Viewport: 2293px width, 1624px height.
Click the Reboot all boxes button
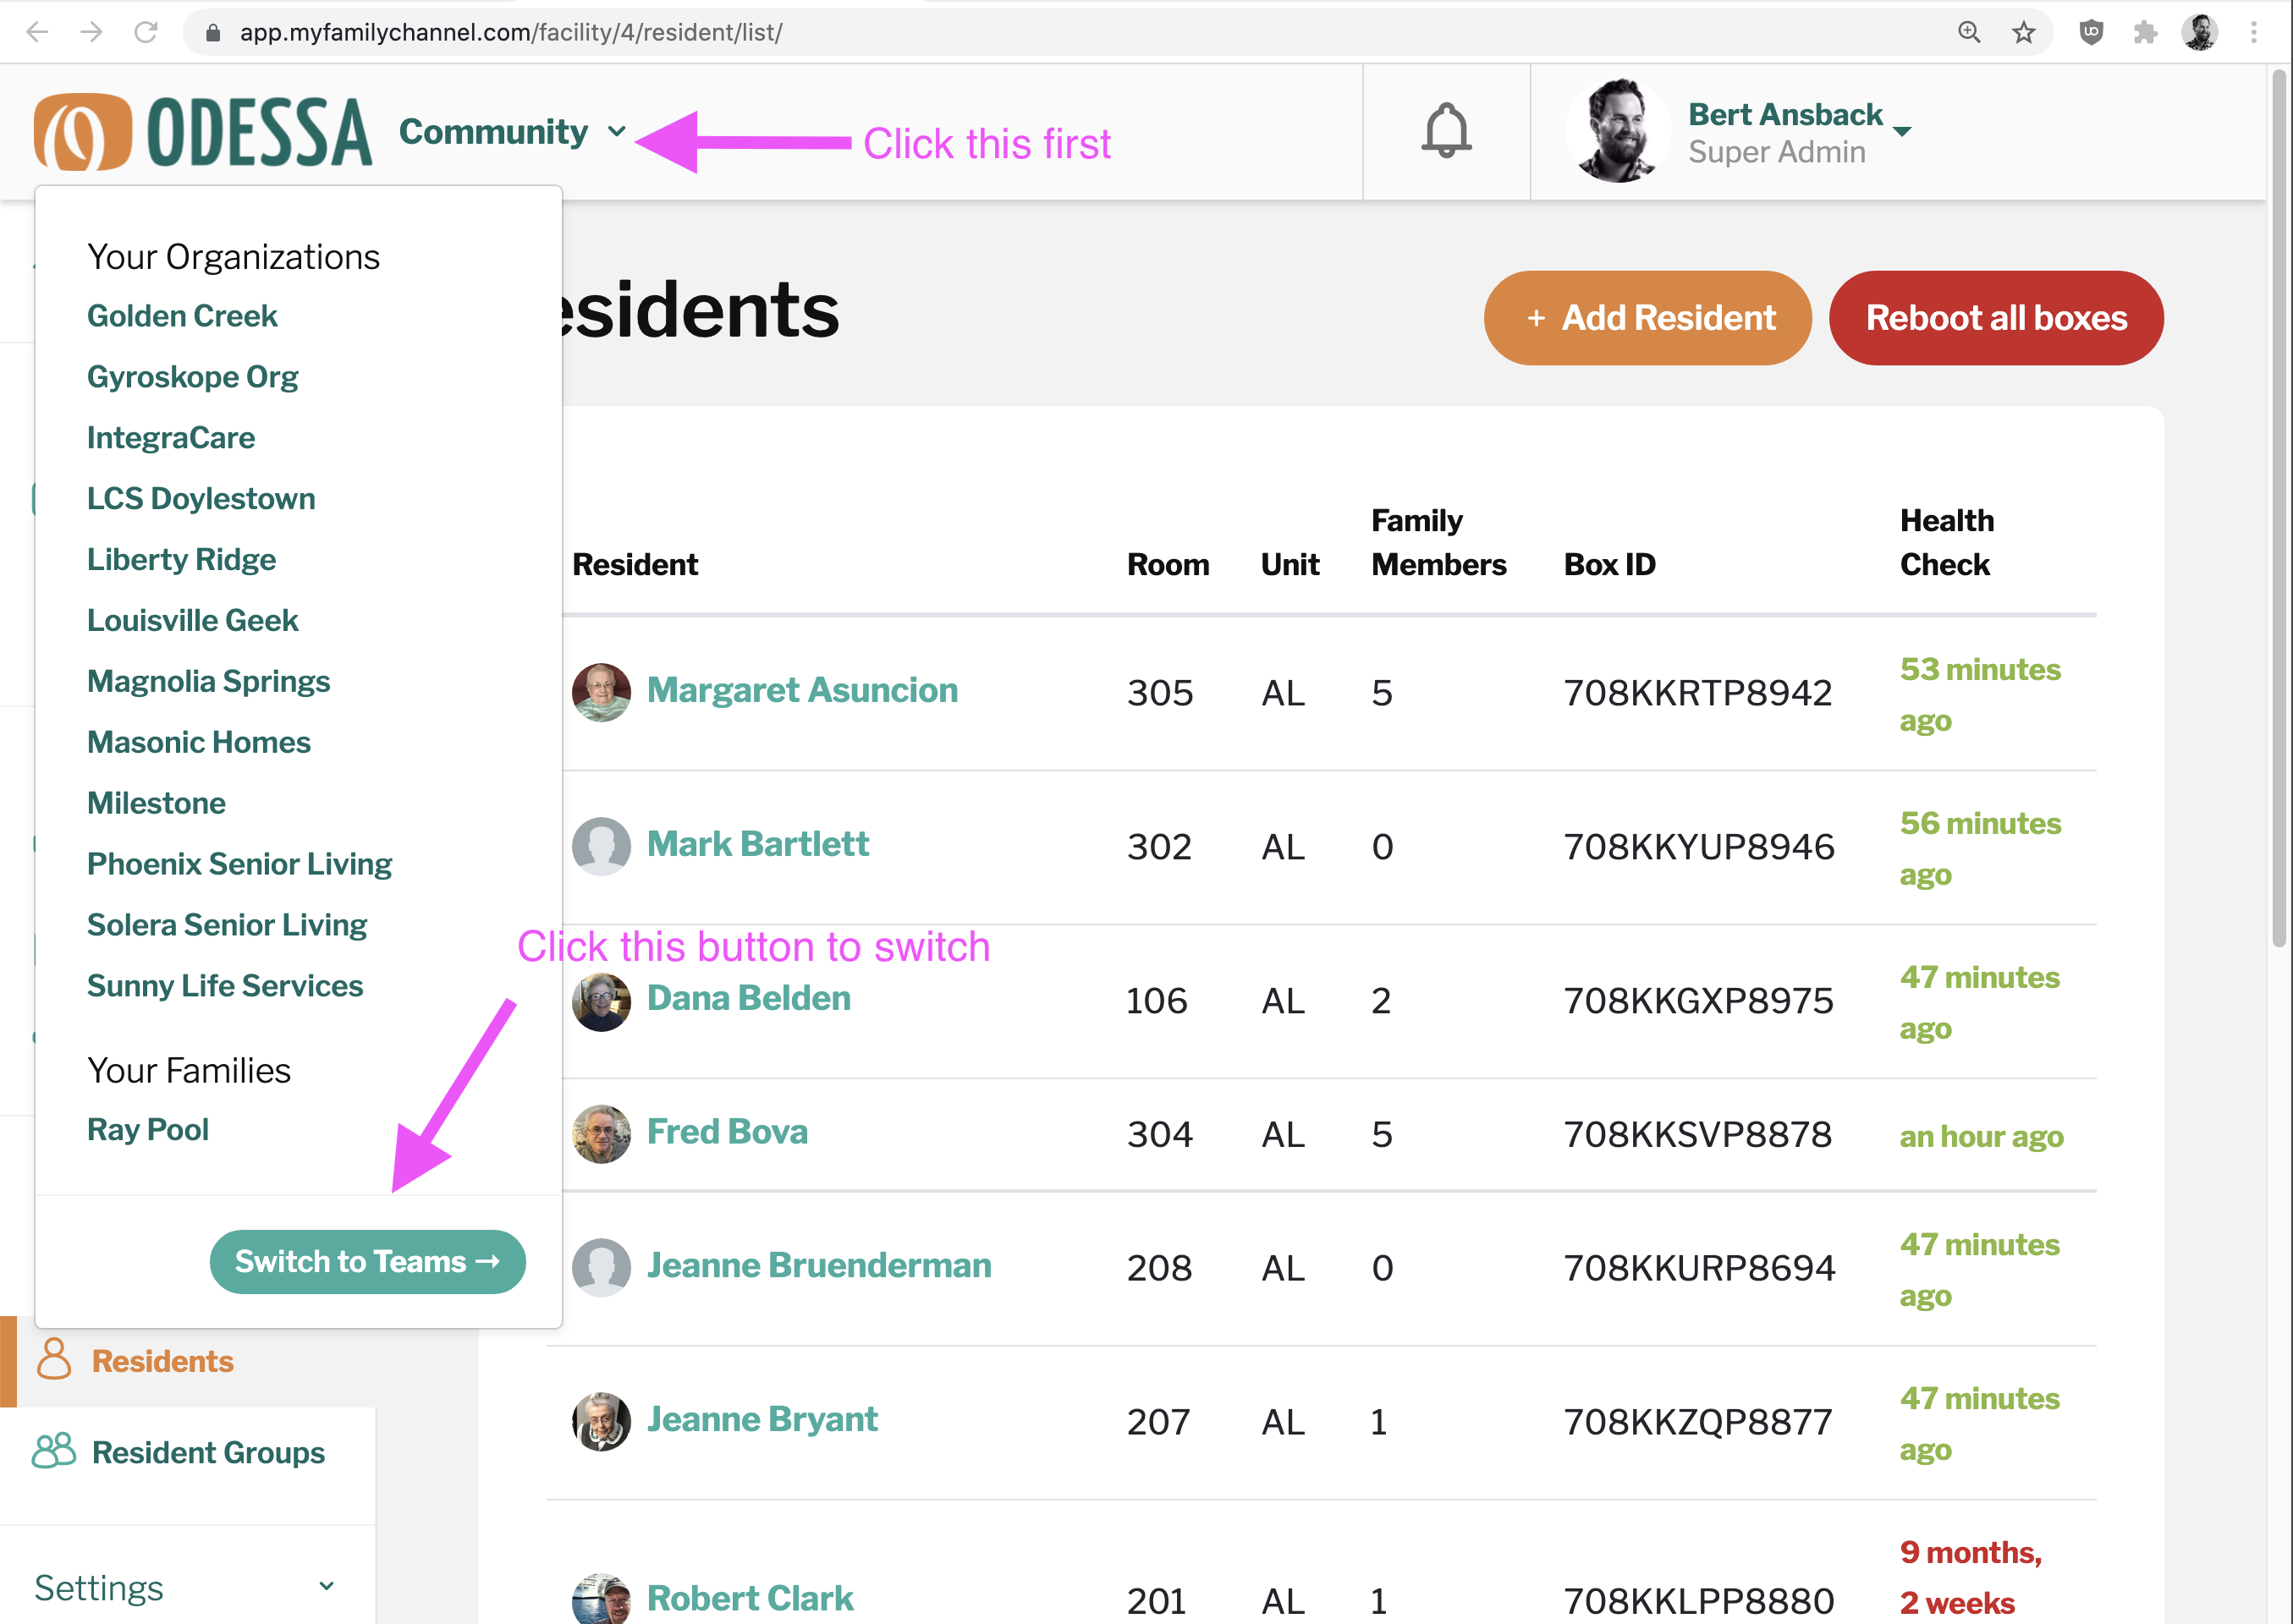(1996, 318)
